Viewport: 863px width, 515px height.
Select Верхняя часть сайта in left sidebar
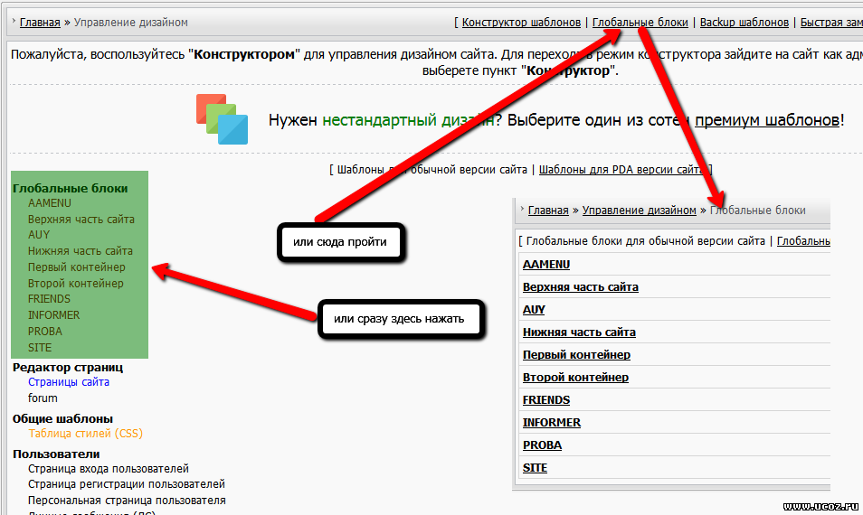click(x=81, y=220)
